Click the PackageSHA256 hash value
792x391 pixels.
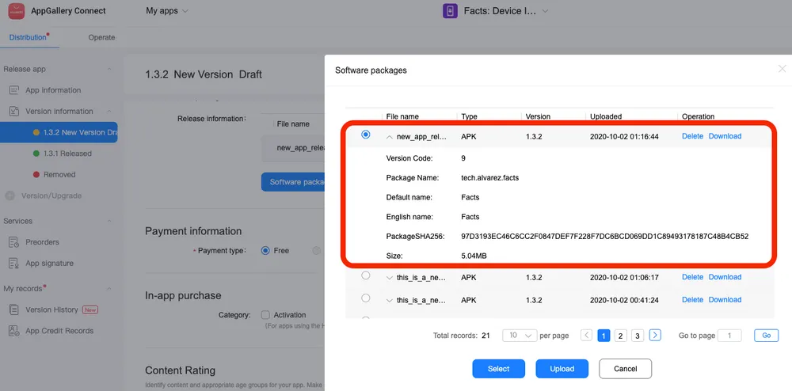(604, 236)
